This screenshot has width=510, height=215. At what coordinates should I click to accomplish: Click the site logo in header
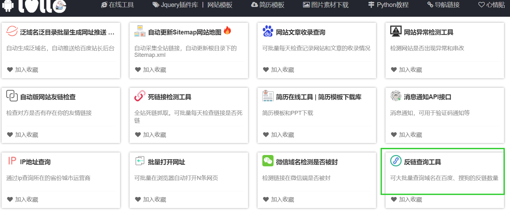tap(34, 6)
